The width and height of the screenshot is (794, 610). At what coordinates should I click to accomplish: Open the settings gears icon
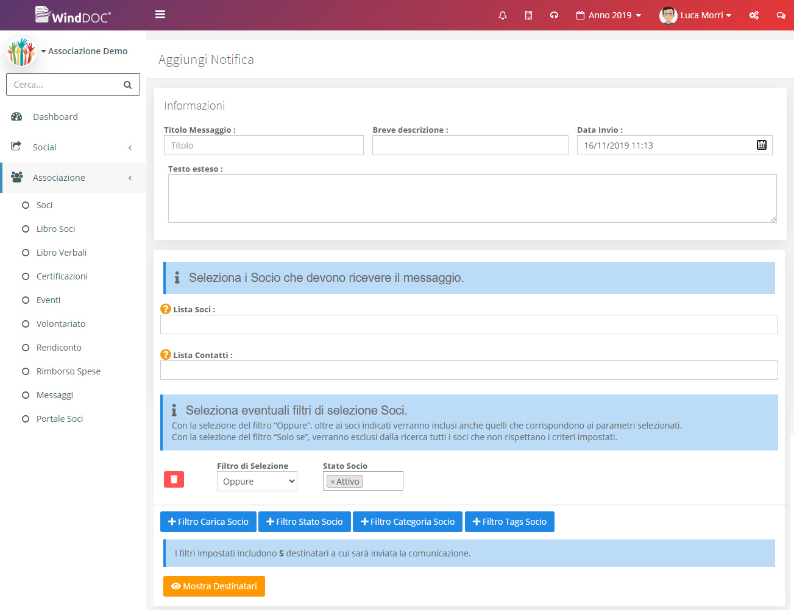(754, 15)
